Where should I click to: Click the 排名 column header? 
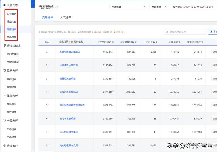click(x=47, y=42)
